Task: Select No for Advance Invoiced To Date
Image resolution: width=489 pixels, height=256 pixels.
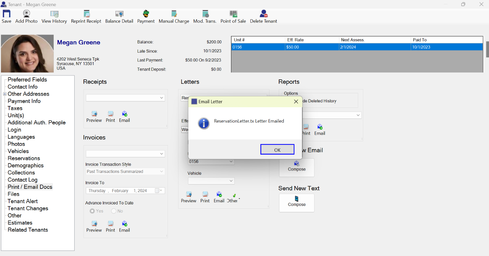Action: (114, 211)
